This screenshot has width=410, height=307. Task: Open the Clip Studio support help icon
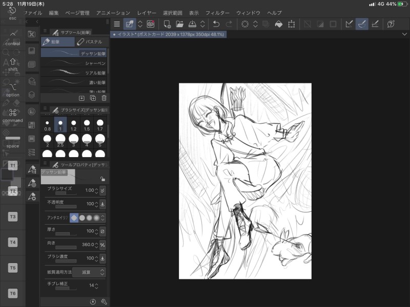[x=391, y=24]
